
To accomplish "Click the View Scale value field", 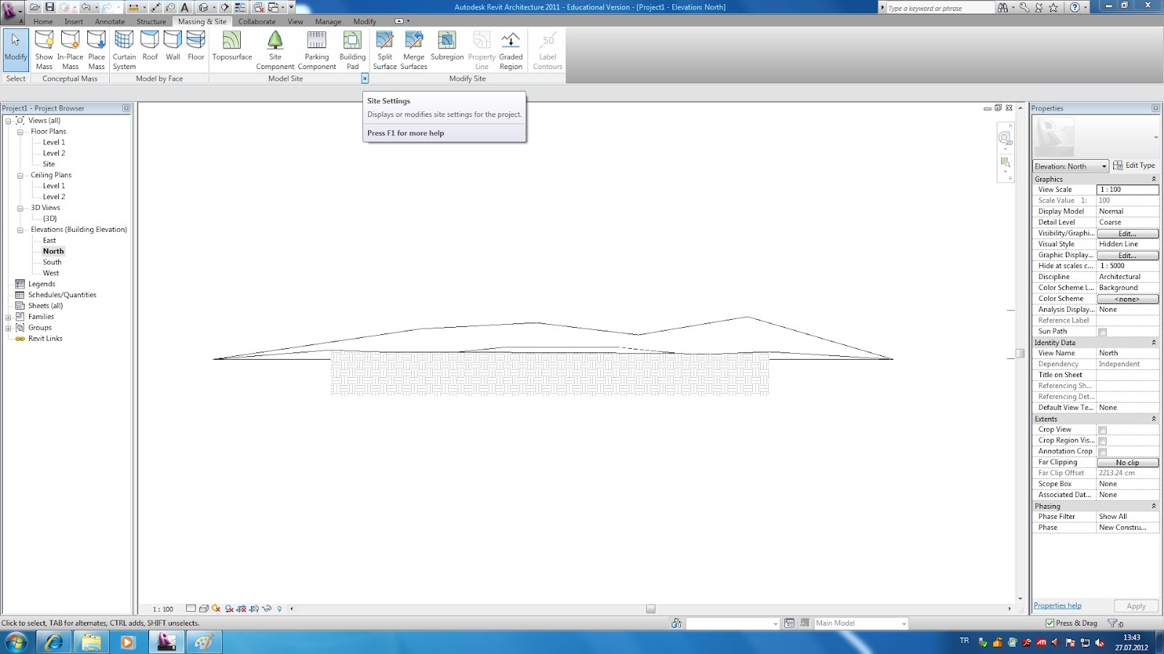I will [1128, 190].
